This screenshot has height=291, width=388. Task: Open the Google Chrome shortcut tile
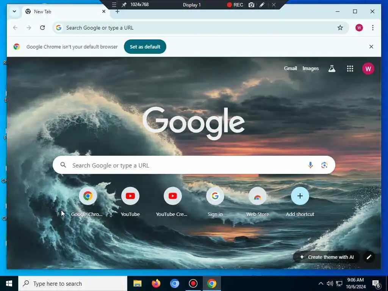tap(88, 202)
